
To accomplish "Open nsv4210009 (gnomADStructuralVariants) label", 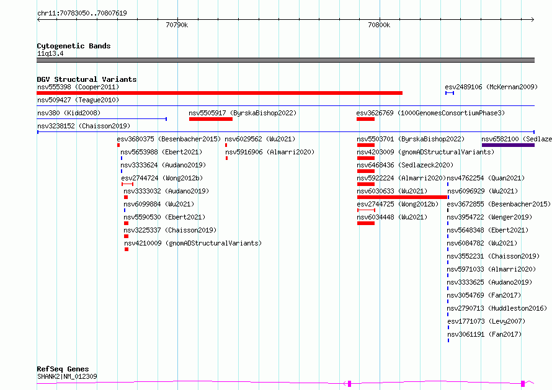I will tap(193, 243).
